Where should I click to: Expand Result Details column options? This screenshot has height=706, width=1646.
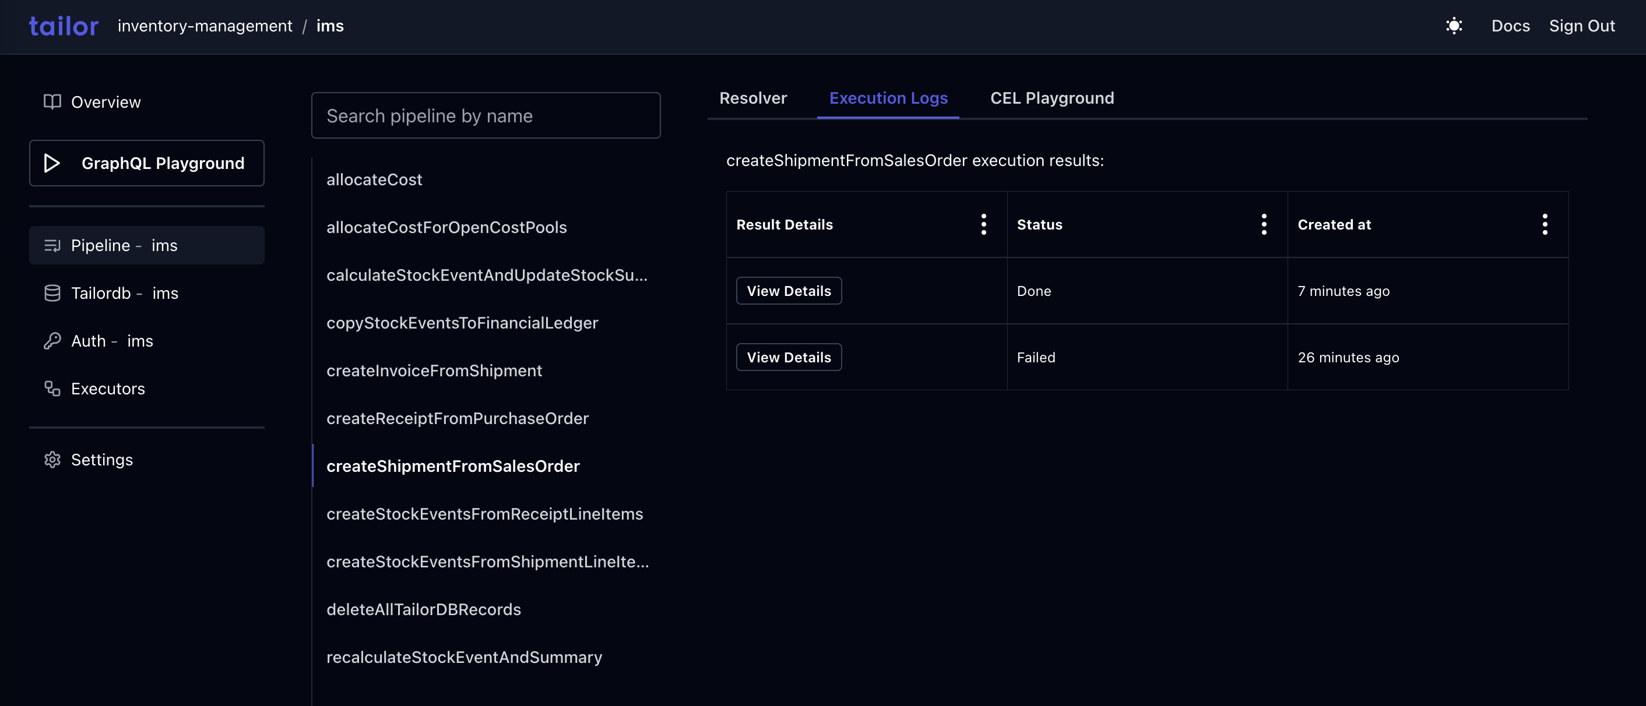pos(982,224)
